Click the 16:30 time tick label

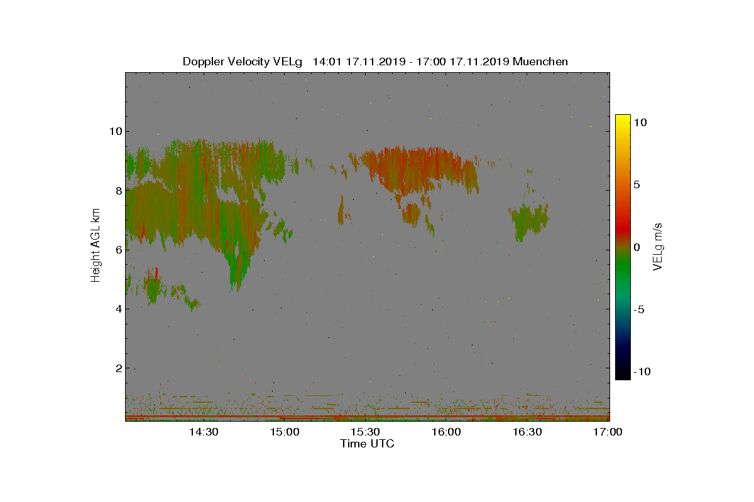[528, 432]
